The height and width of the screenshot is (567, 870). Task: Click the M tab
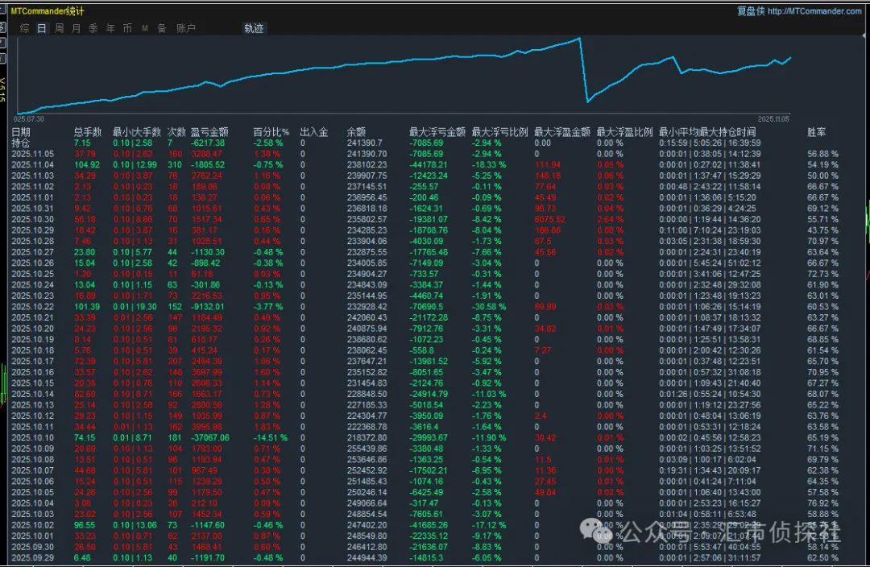pos(145,28)
